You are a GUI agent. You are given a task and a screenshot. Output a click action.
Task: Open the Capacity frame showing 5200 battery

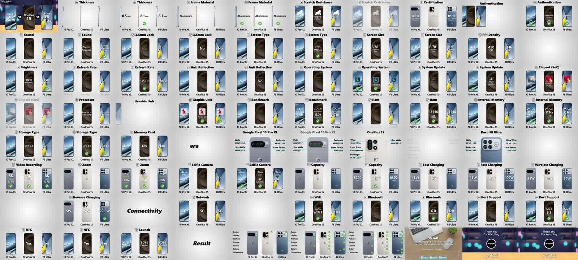(376, 179)
